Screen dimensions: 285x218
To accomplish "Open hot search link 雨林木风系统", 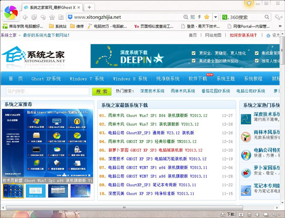I will tap(183, 91).
